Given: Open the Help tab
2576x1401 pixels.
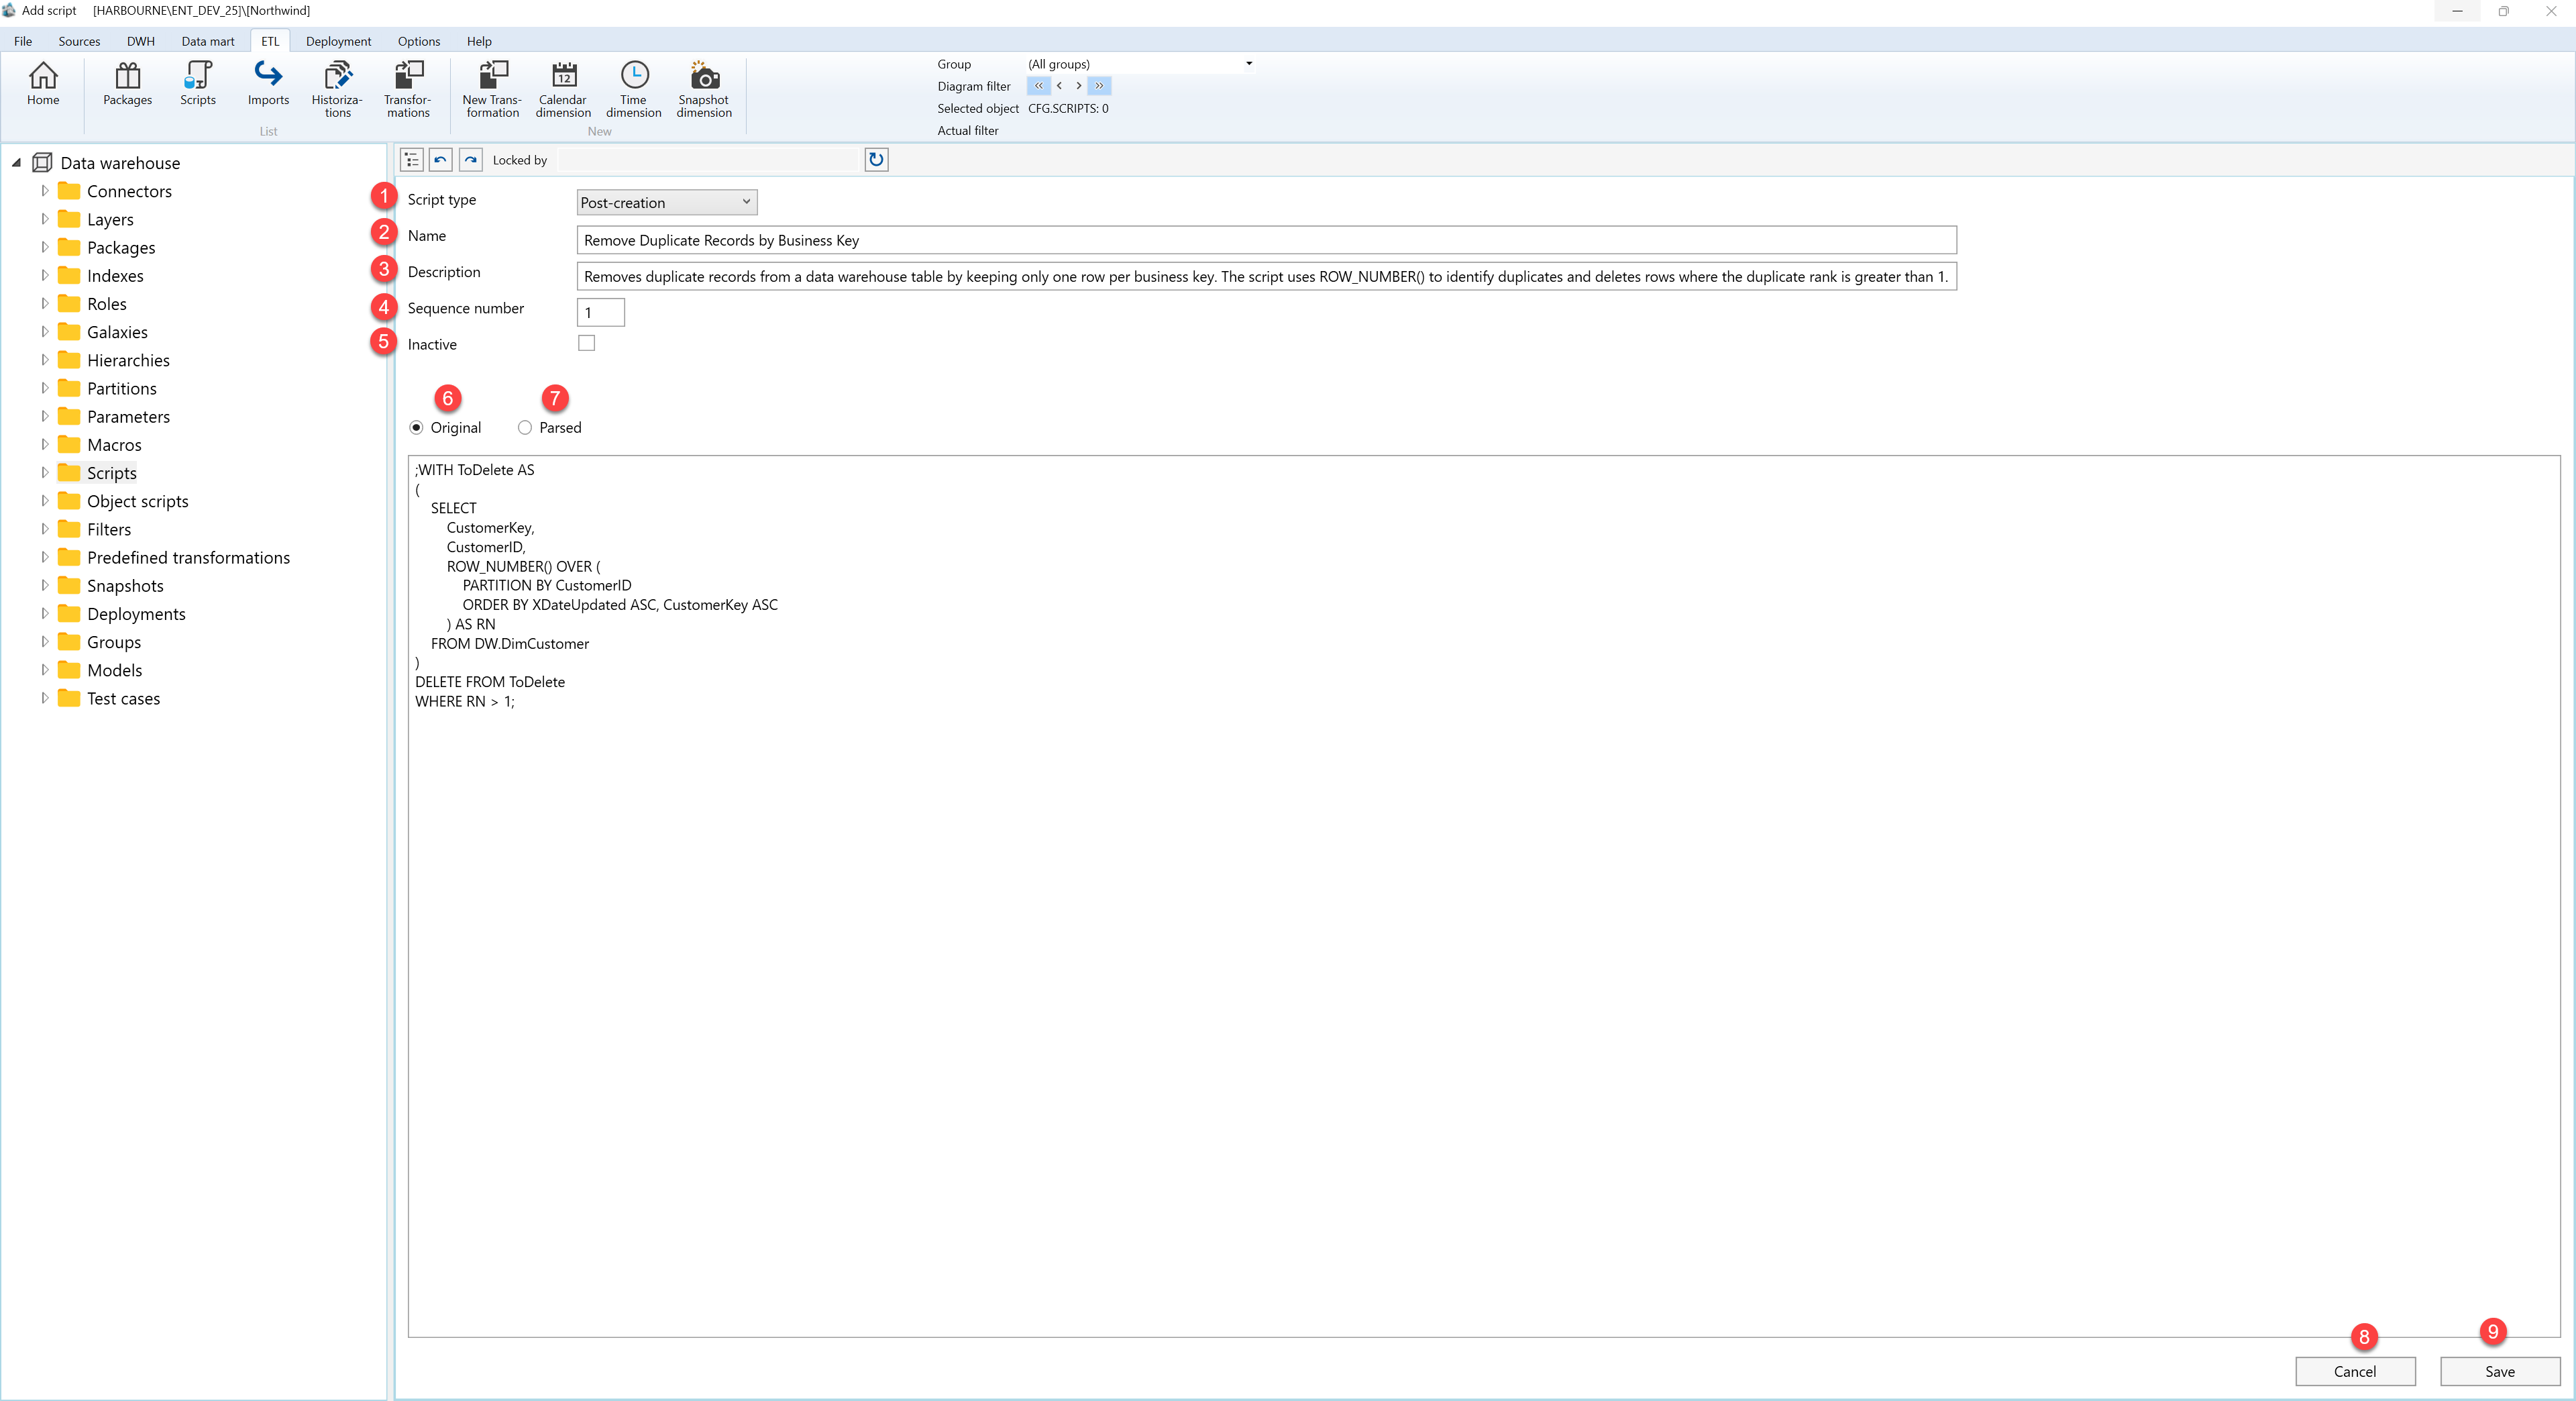Looking at the screenshot, I should [x=479, y=41].
